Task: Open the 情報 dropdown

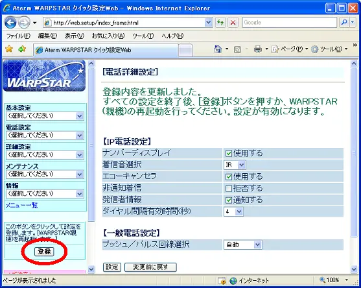Action: click(45, 193)
